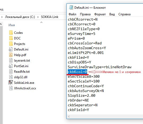143x124 pixels.
Task: Click the line SlopSize=2.00
Action: (82, 95)
